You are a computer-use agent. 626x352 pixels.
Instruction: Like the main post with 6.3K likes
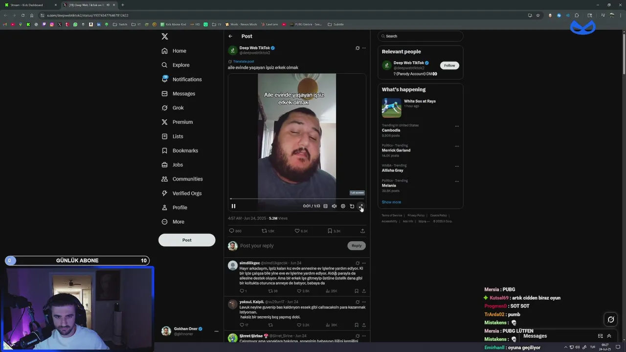(x=301, y=231)
